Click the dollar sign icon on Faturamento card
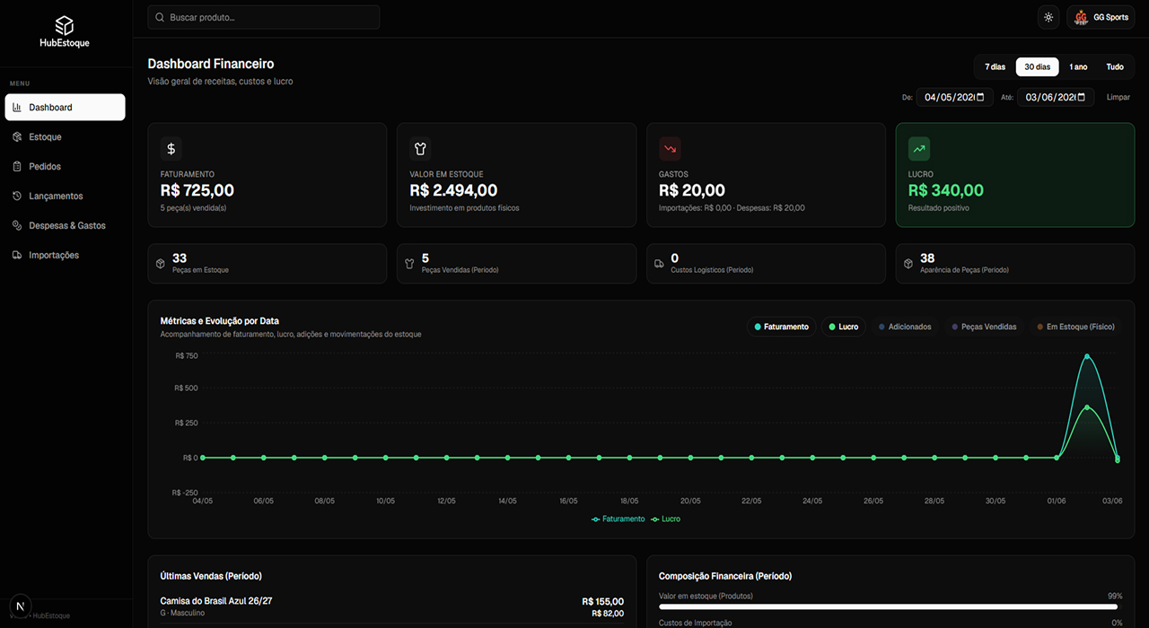This screenshot has height=628, width=1149. click(x=171, y=148)
